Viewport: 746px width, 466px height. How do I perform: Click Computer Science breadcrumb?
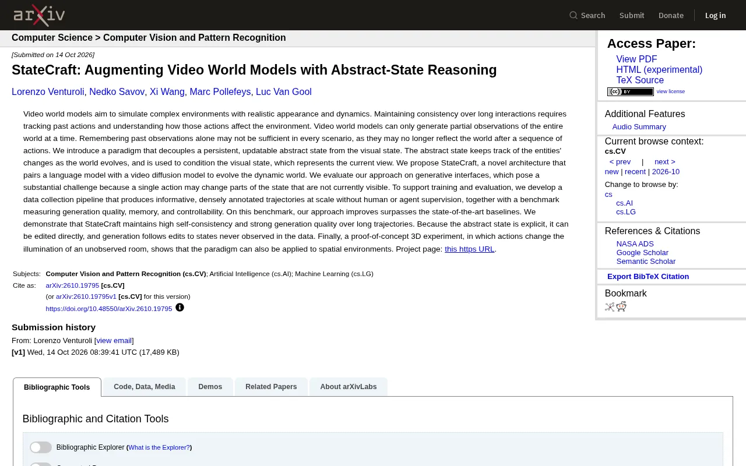[x=52, y=38]
